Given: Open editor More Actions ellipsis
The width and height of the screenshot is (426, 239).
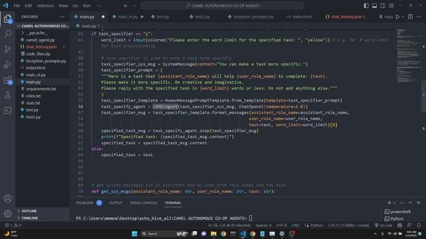Looking at the screenshot, I should point(419,17).
